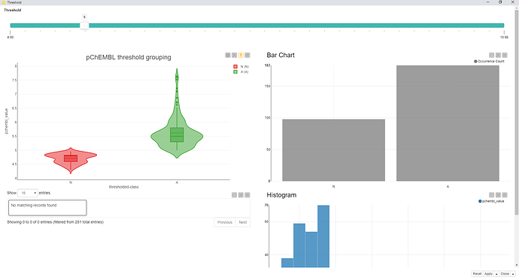Click the orange selection warning icon above violin plot
This screenshot has width=519, height=280.
point(241,55)
